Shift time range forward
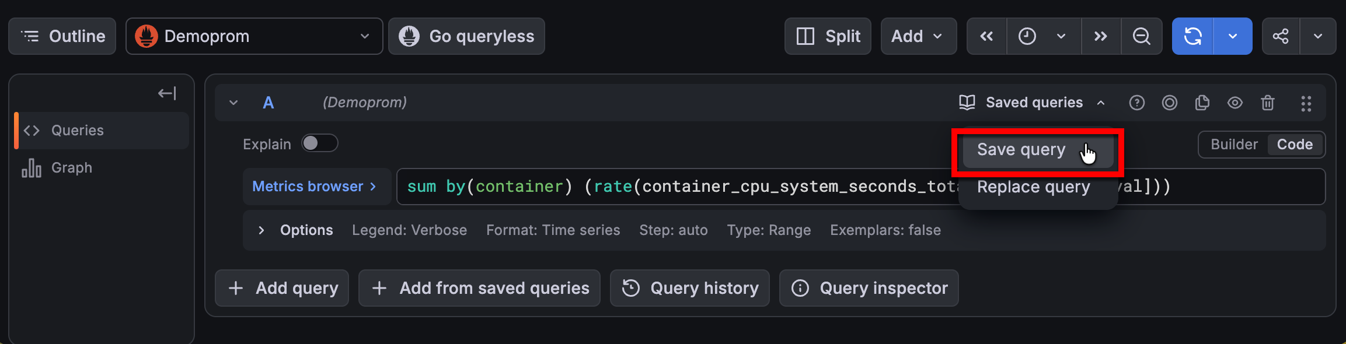Screen dimensions: 1346x344 (x=1101, y=36)
